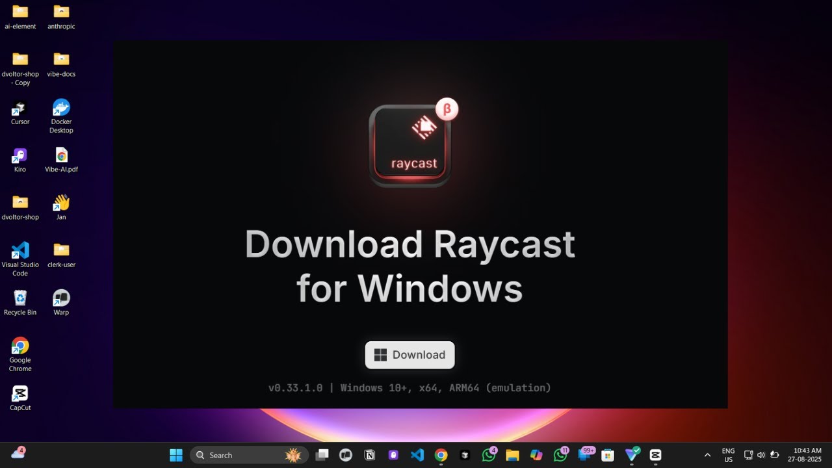The height and width of the screenshot is (468, 832).
Task: Select the Warp desktop shortcut
Action: 61,303
